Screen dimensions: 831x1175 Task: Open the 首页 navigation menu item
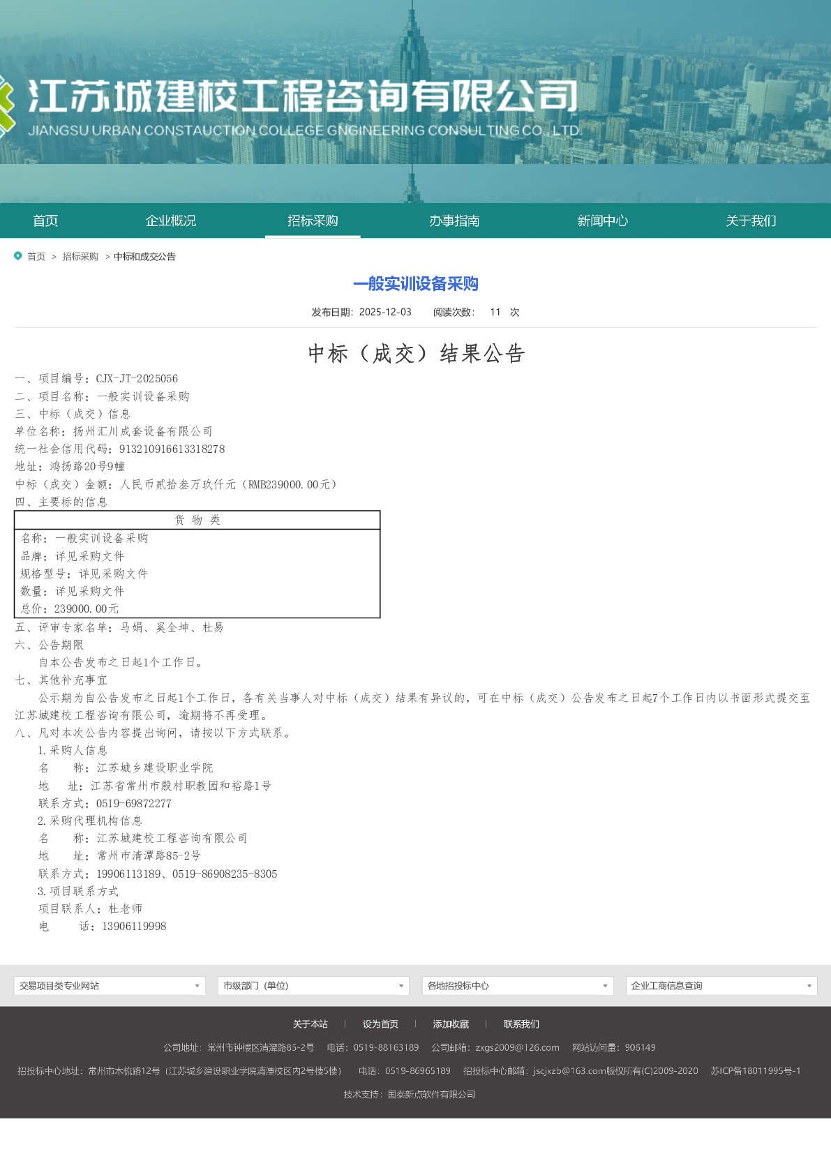pos(45,221)
